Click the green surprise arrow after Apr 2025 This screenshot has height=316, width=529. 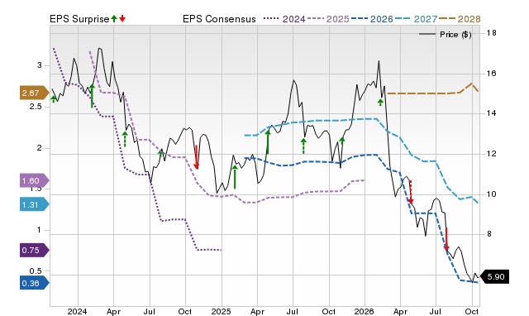point(268,142)
